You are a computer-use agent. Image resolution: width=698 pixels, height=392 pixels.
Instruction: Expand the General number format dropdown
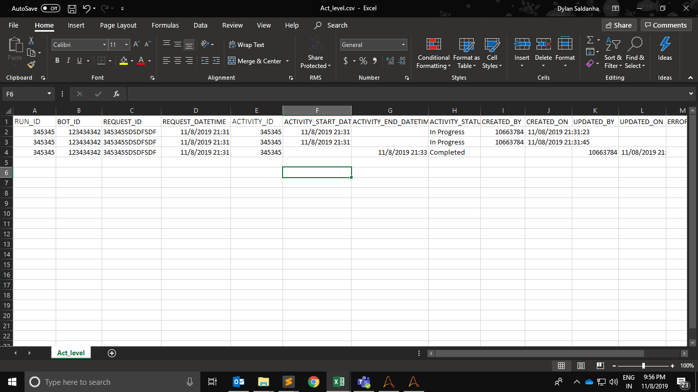tap(403, 45)
